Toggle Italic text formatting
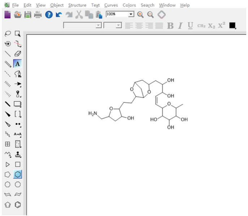Image resolution: width=248 pixels, height=216 pixels. [x=180, y=26]
